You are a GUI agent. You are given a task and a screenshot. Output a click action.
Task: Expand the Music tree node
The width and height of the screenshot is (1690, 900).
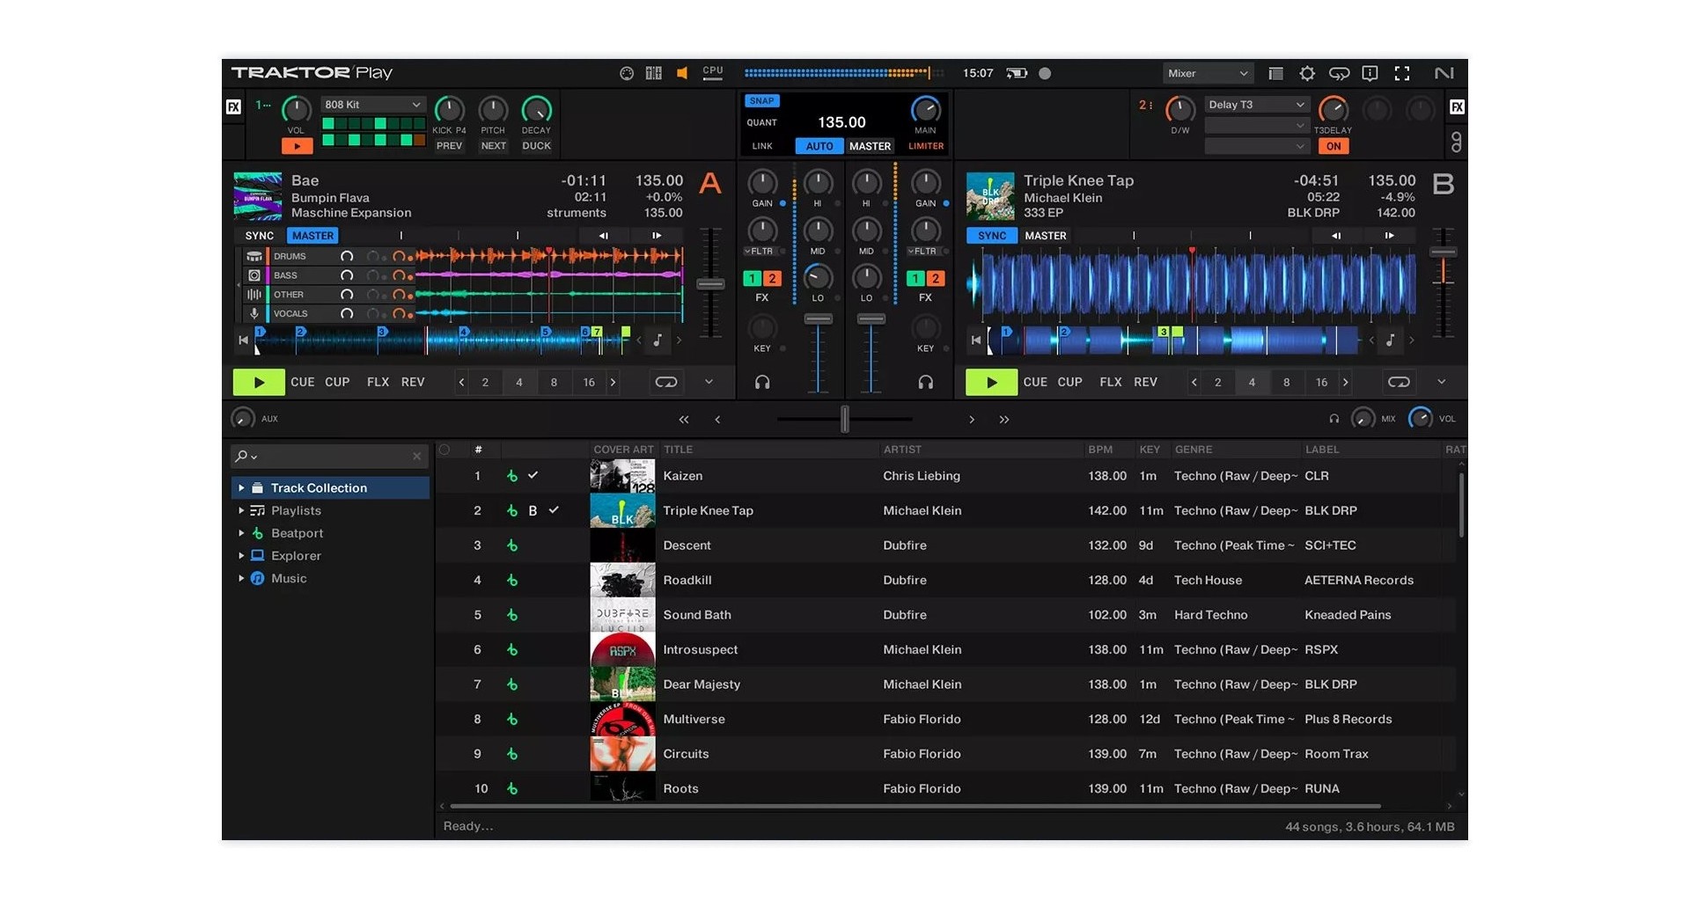click(241, 579)
